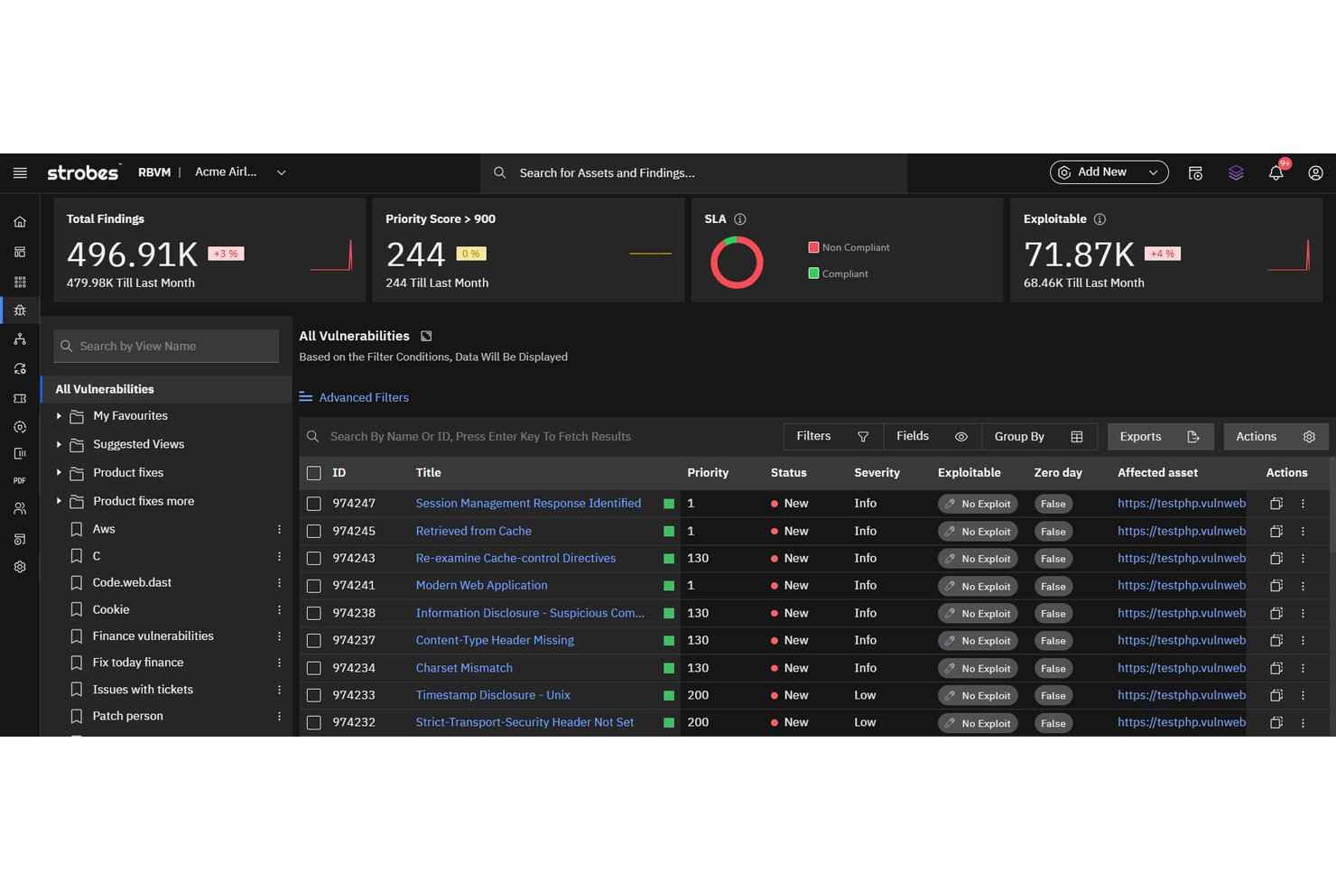The width and height of the screenshot is (1336, 891).
Task: Open more options for row 974238
Action: (1303, 614)
